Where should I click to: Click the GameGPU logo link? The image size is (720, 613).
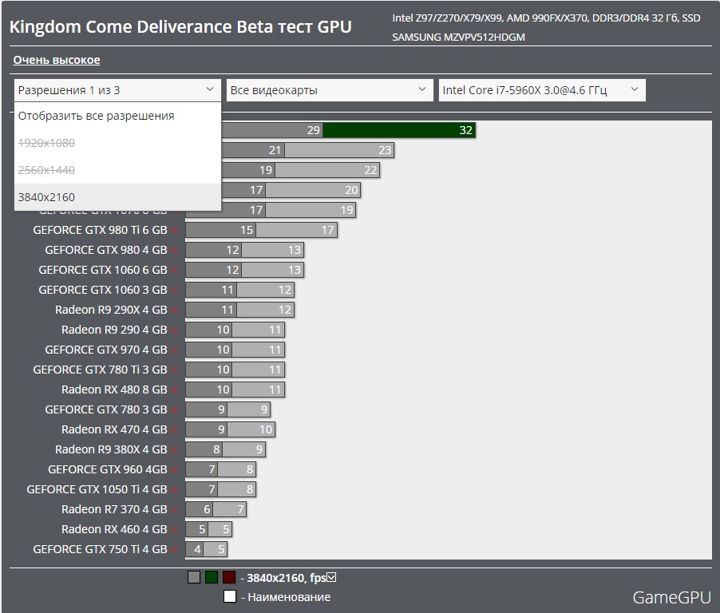click(672, 597)
